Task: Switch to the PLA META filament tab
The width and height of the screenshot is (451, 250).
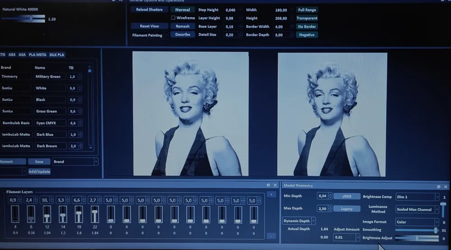Action: pyautogui.click(x=37, y=54)
